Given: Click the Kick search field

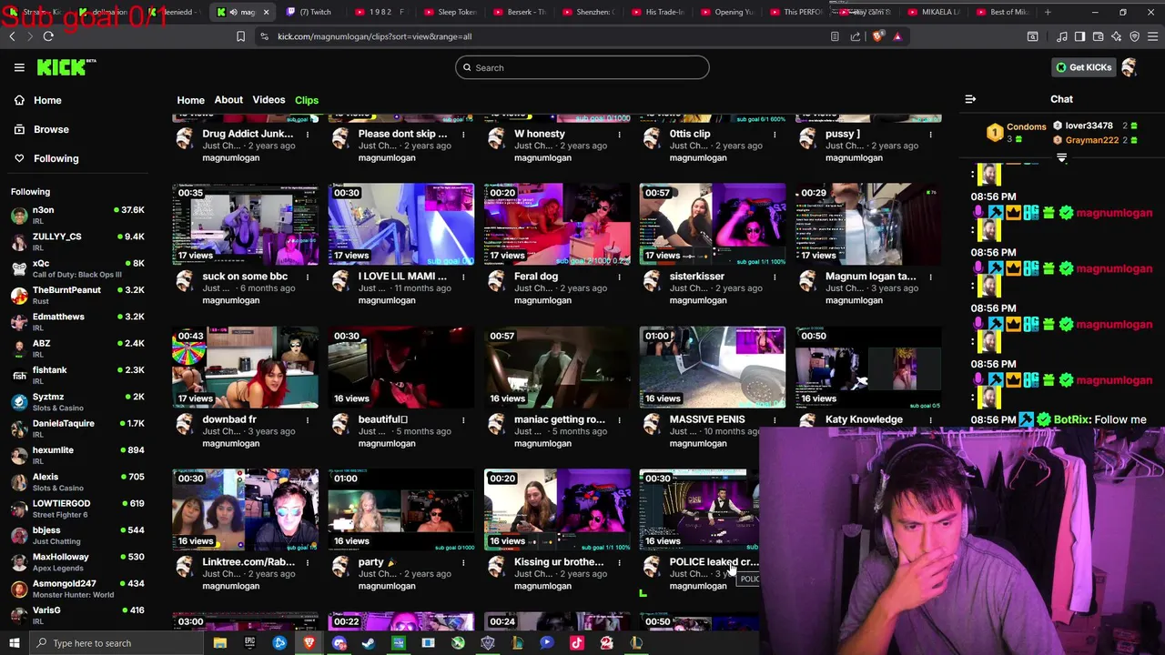Looking at the screenshot, I should pos(582,67).
